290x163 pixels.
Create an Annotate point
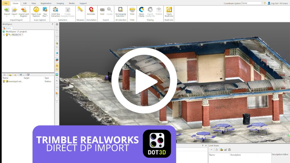(91, 12)
